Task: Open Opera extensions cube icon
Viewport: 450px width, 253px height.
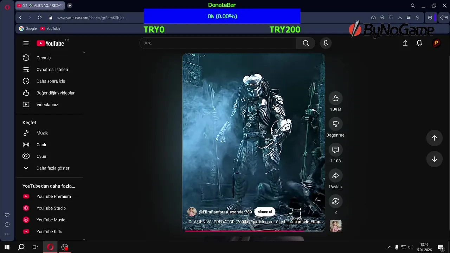Action: (430, 18)
